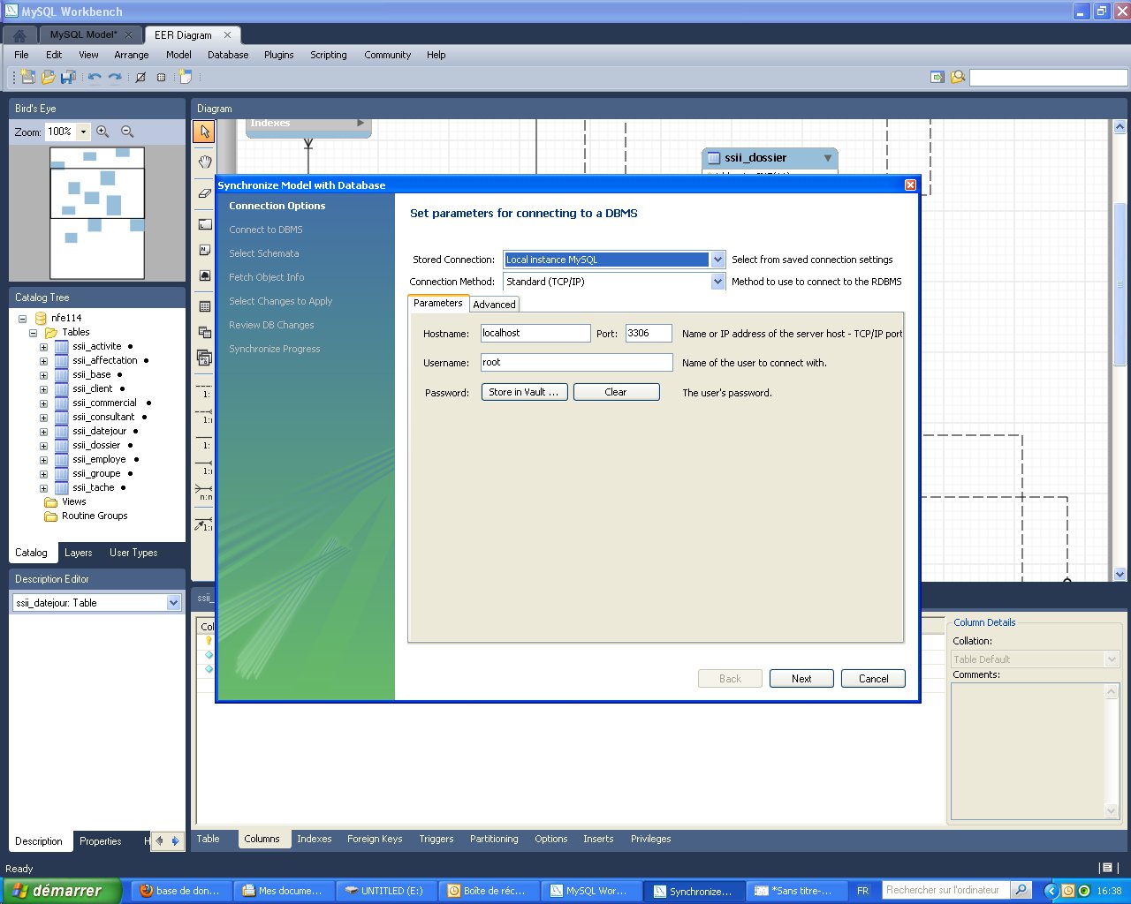The height and width of the screenshot is (904, 1131).
Task: Zoom in with the magnifier plus icon
Action: pos(102,132)
